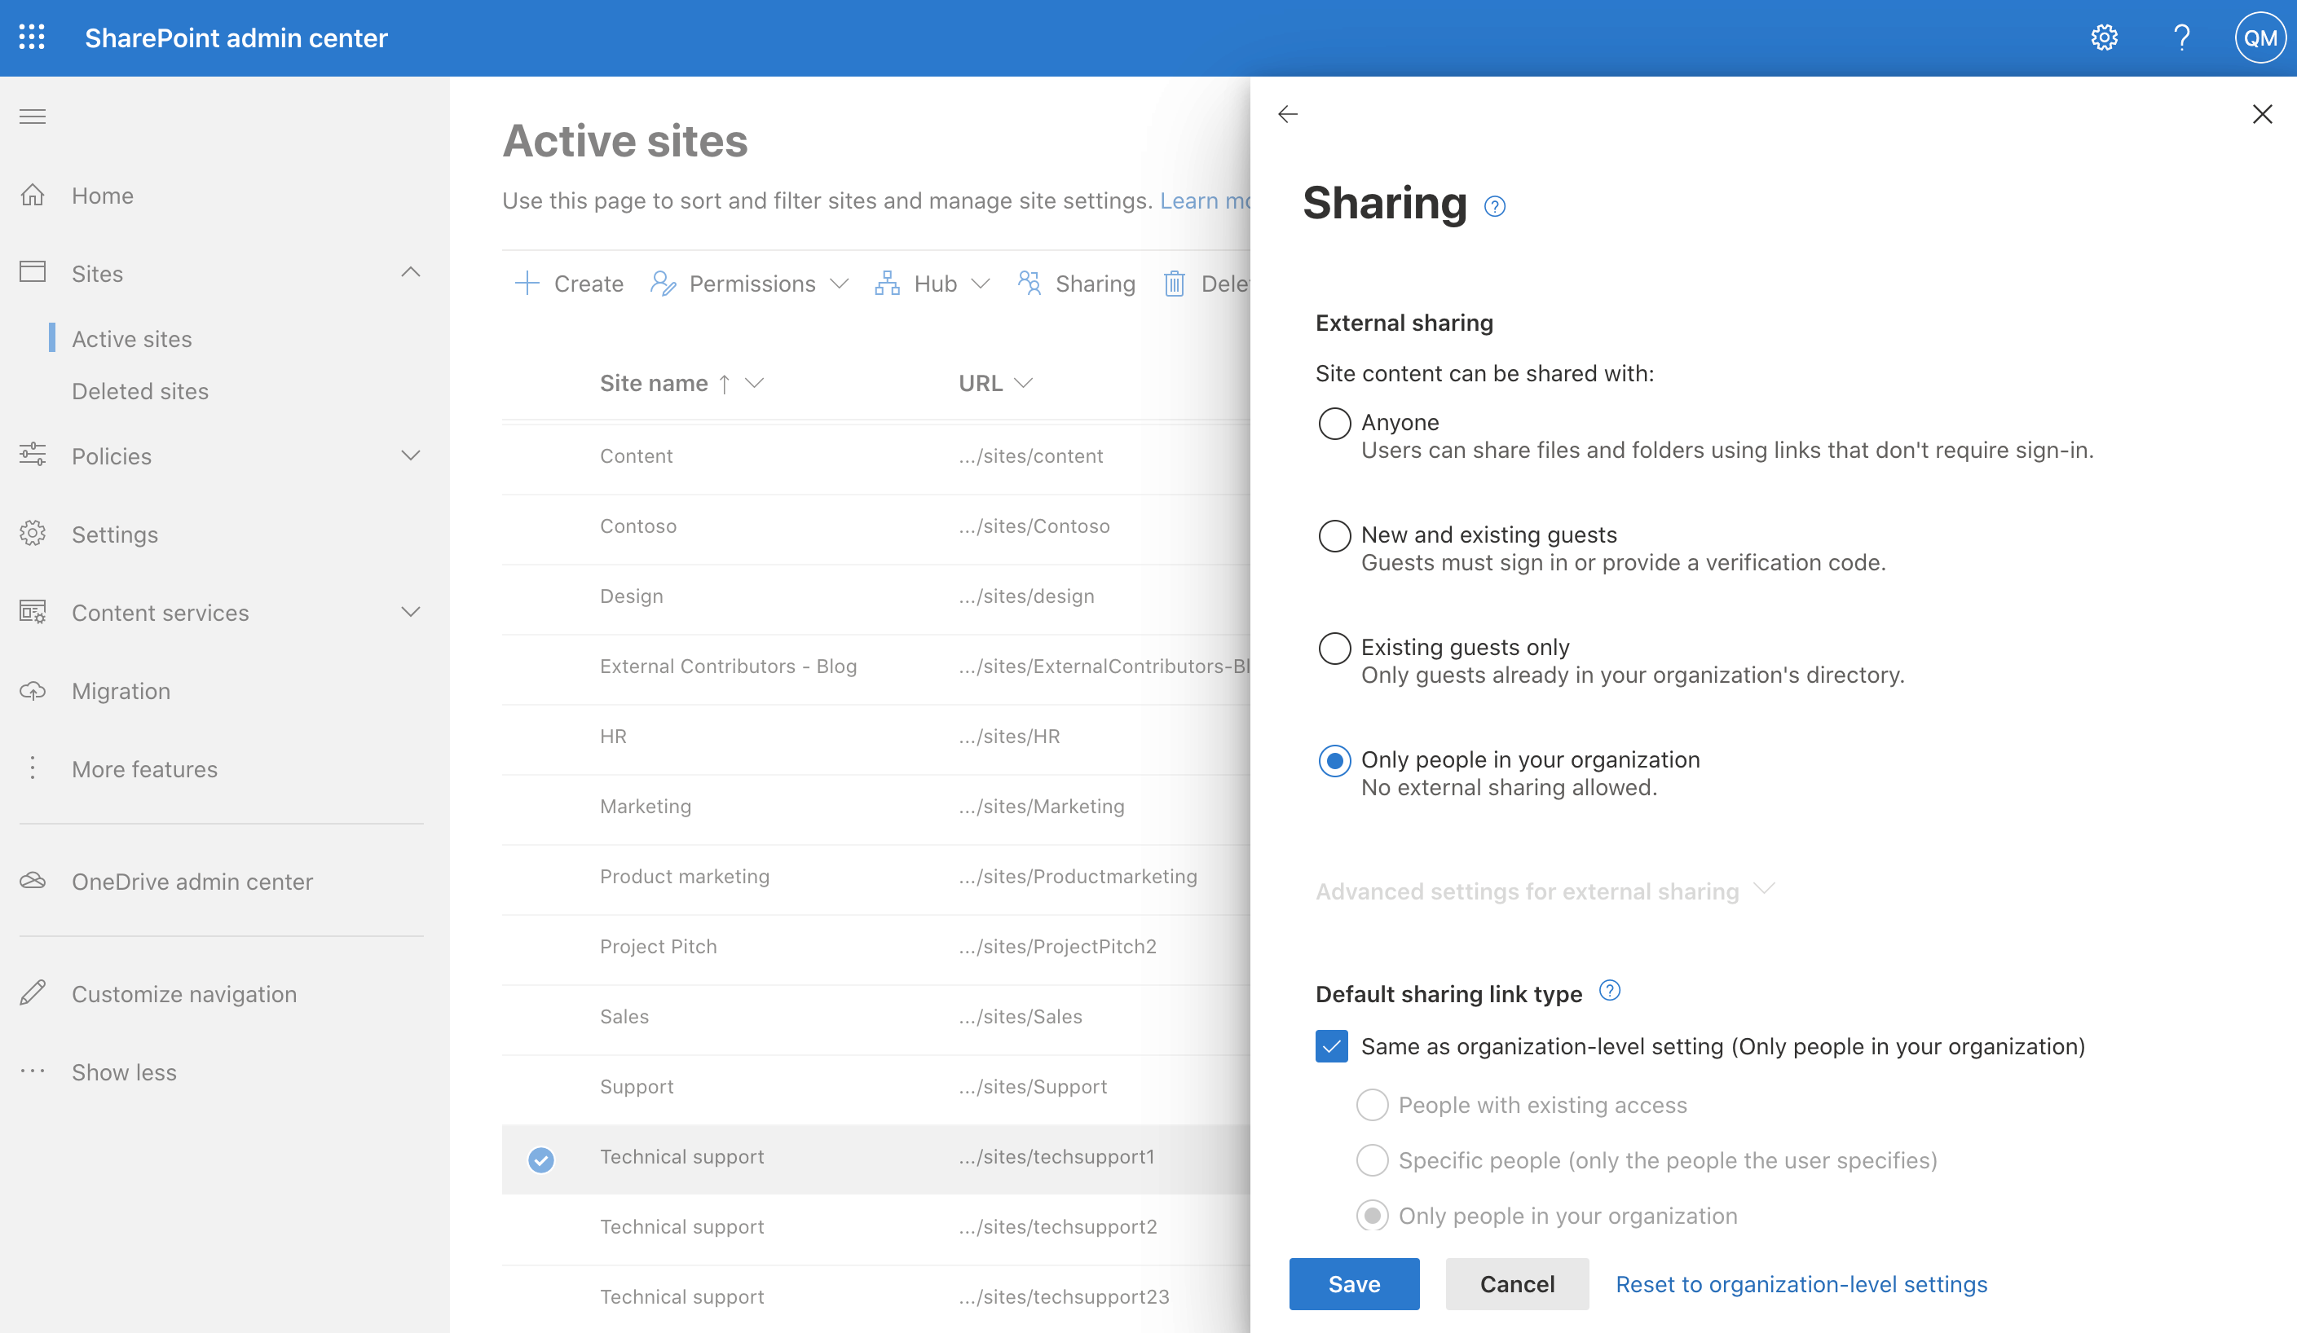
Task: Click the back arrow navigation button
Action: coord(1289,112)
